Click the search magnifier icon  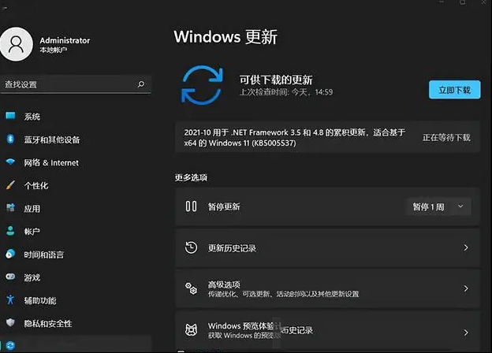click(141, 84)
